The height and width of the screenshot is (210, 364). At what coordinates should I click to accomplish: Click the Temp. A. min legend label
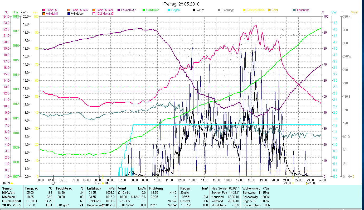(79, 10)
